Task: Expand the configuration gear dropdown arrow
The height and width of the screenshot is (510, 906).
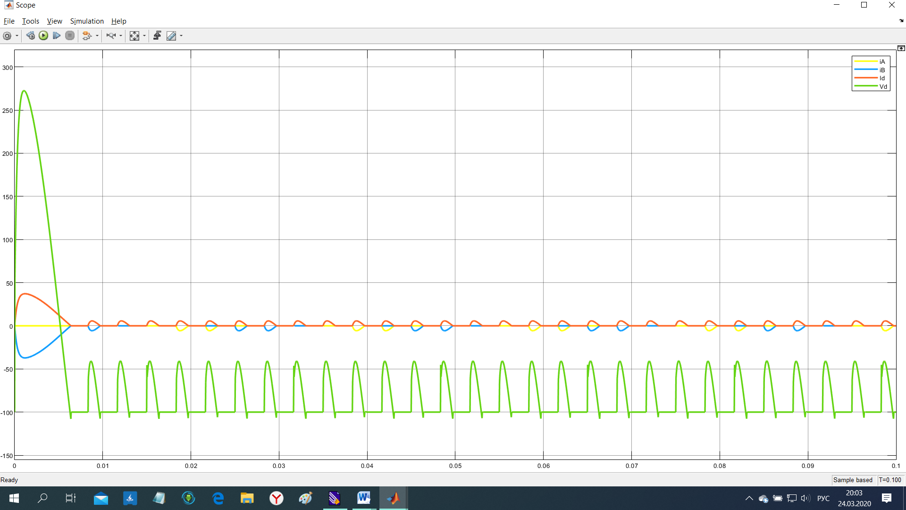Action: (17, 36)
